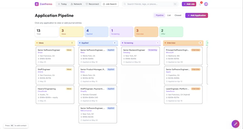Open the Meta Senior Product Manager card
Screen dimensions: 243x129
[98, 75]
